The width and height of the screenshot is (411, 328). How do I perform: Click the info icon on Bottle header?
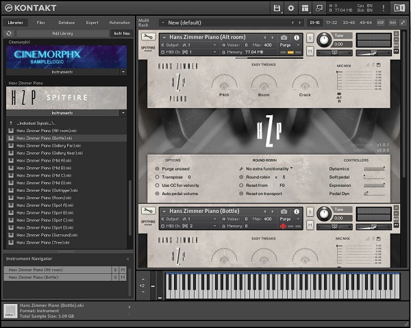pyautogui.click(x=297, y=211)
